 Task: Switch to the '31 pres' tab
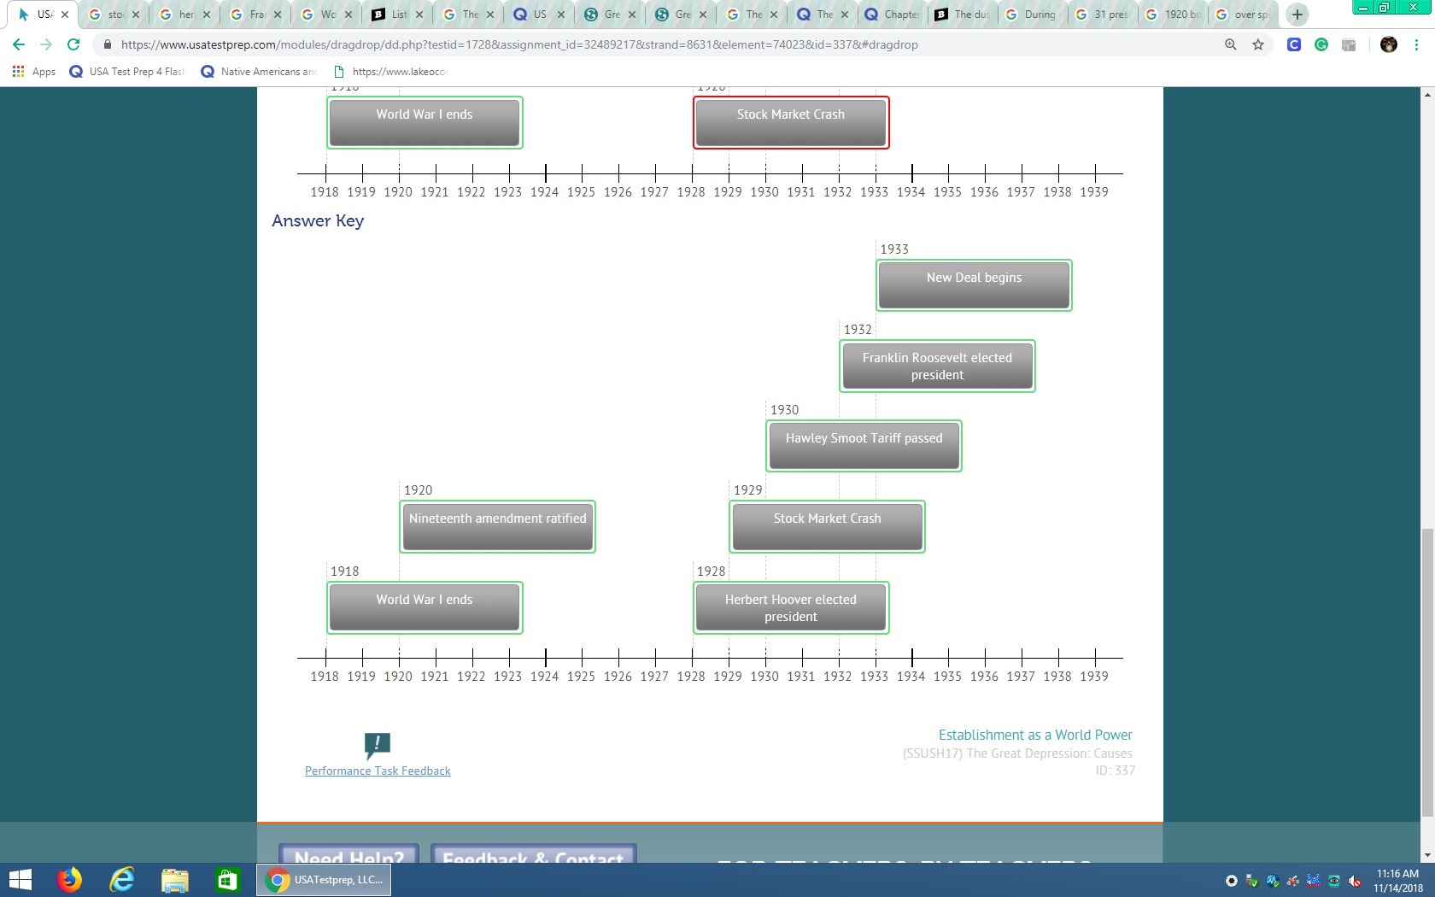pyautogui.click(x=1104, y=15)
